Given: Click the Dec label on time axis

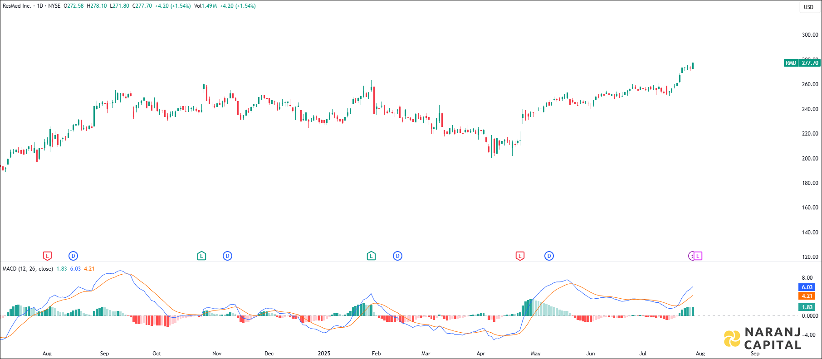Looking at the screenshot, I should pos(269,354).
